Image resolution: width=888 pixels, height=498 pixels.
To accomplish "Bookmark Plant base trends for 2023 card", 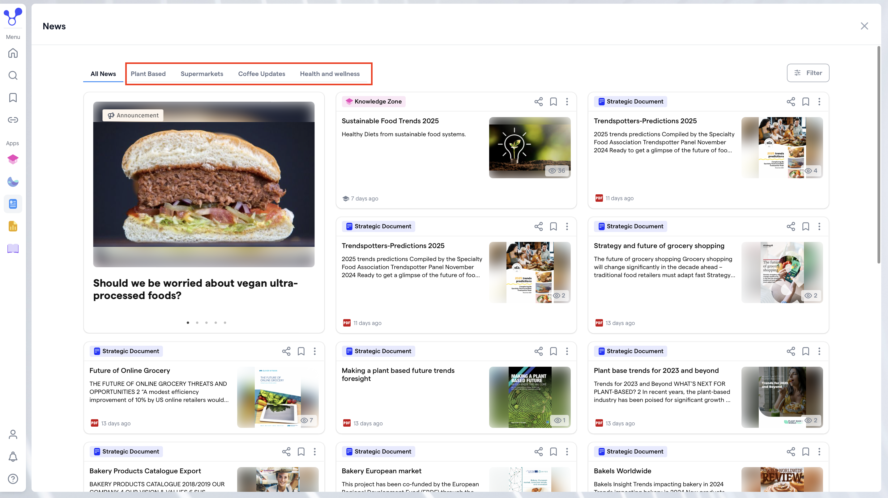I will pos(806,351).
